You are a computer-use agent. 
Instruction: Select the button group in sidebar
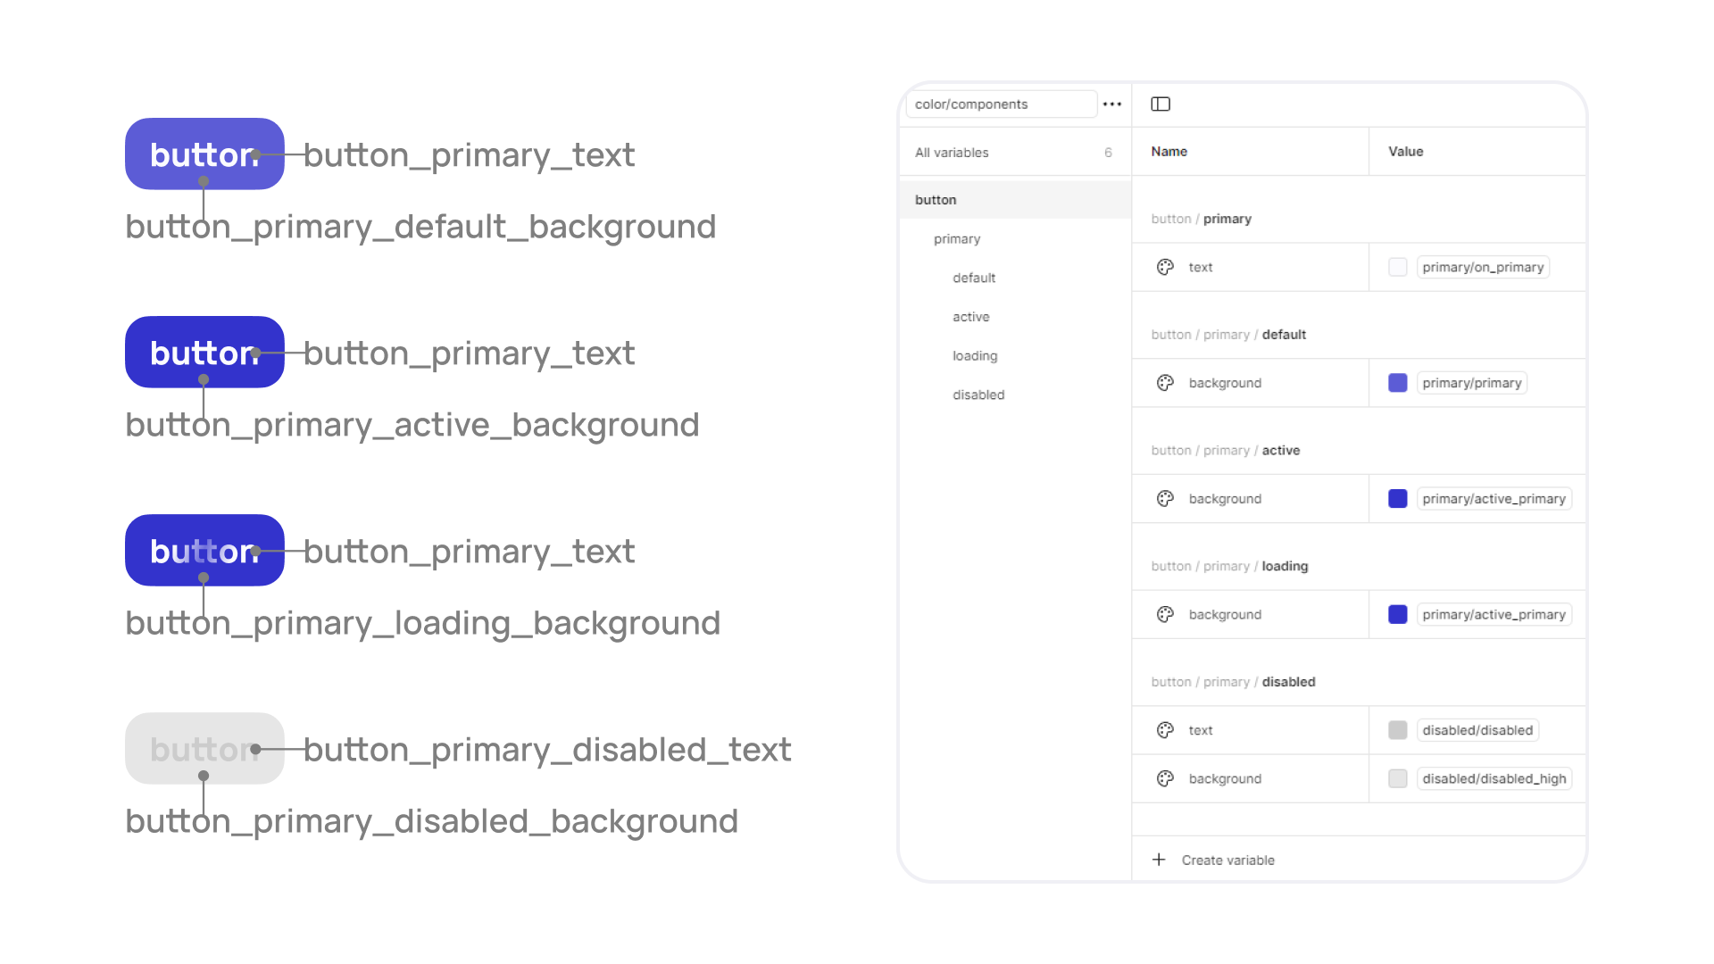(x=936, y=200)
